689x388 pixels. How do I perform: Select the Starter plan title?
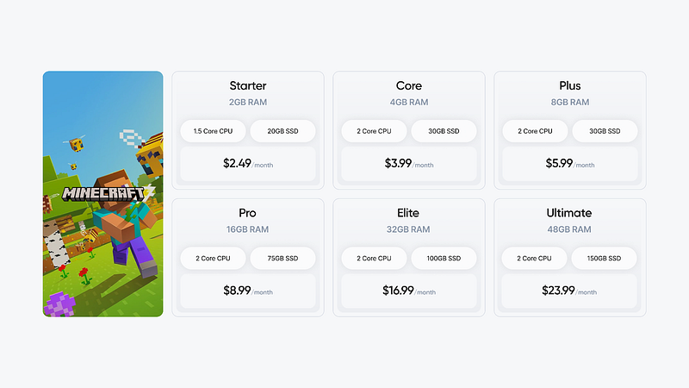pos(248,85)
